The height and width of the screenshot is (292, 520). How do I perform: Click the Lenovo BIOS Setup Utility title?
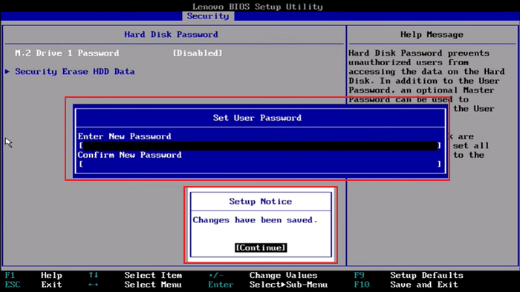pos(258,7)
